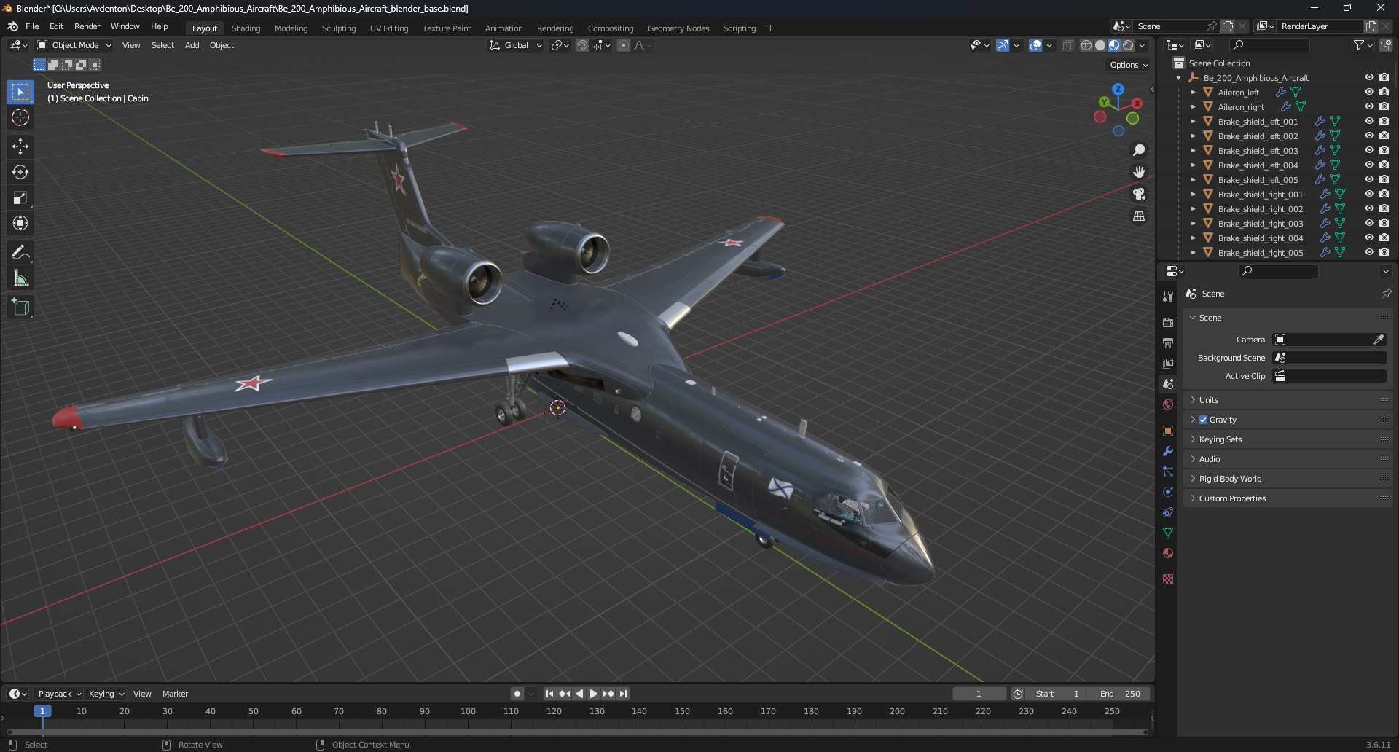Image resolution: width=1399 pixels, height=752 pixels.
Task: Toggle proportional editing button
Action: click(x=624, y=45)
